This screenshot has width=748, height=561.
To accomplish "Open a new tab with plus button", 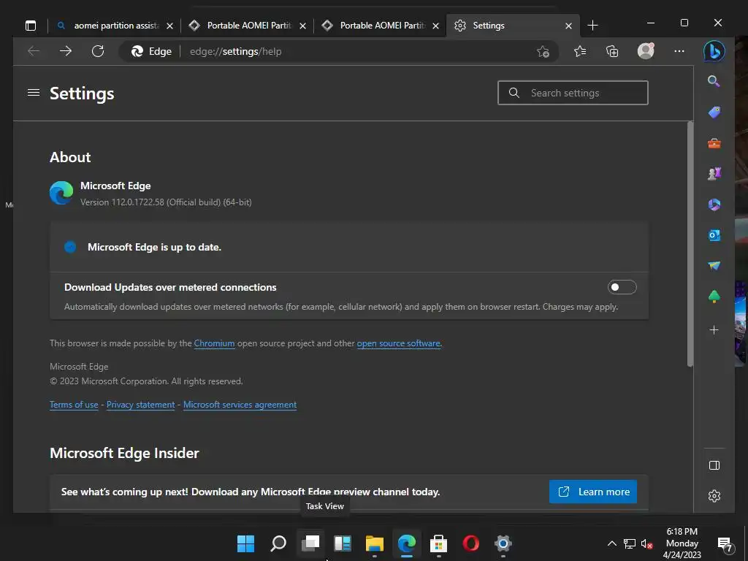I will point(592,26).
